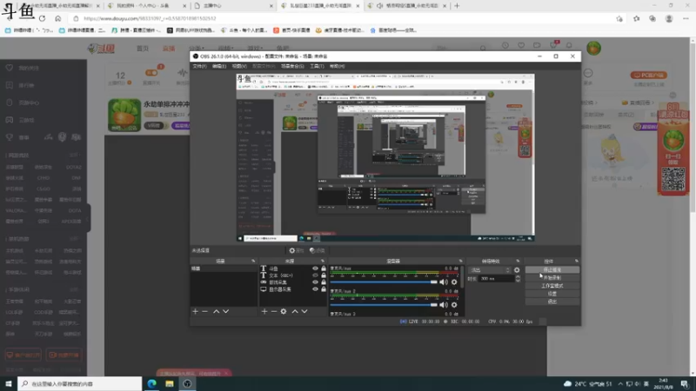The image size is (696, 391).
Task: Switch to the 主播中心 browser tab
Action: pyautogui.click(x=233, y=6)
